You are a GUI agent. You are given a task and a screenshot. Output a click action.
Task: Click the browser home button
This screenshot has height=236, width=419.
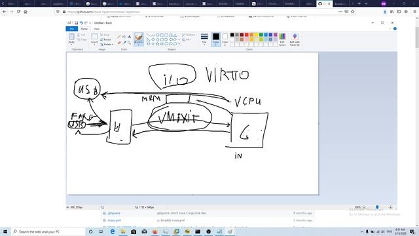[x=26, y=12]
